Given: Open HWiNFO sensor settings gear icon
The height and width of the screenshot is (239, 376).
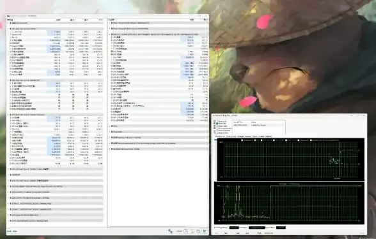Looking at the screenshot, I should pyautogui.click(x=198, y=231).
